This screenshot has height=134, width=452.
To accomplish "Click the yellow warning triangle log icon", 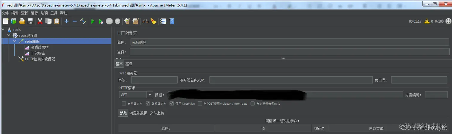I will pyautogui.click(x=427, y=21).
